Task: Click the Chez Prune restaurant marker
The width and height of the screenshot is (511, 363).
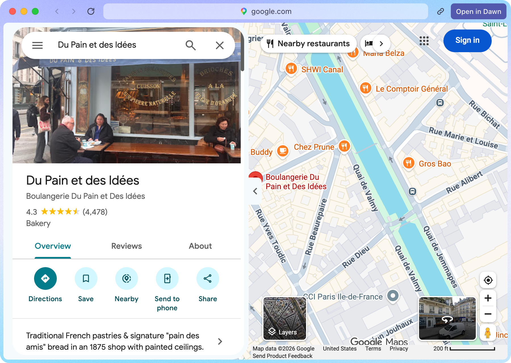Action: (x=344, y=146)
